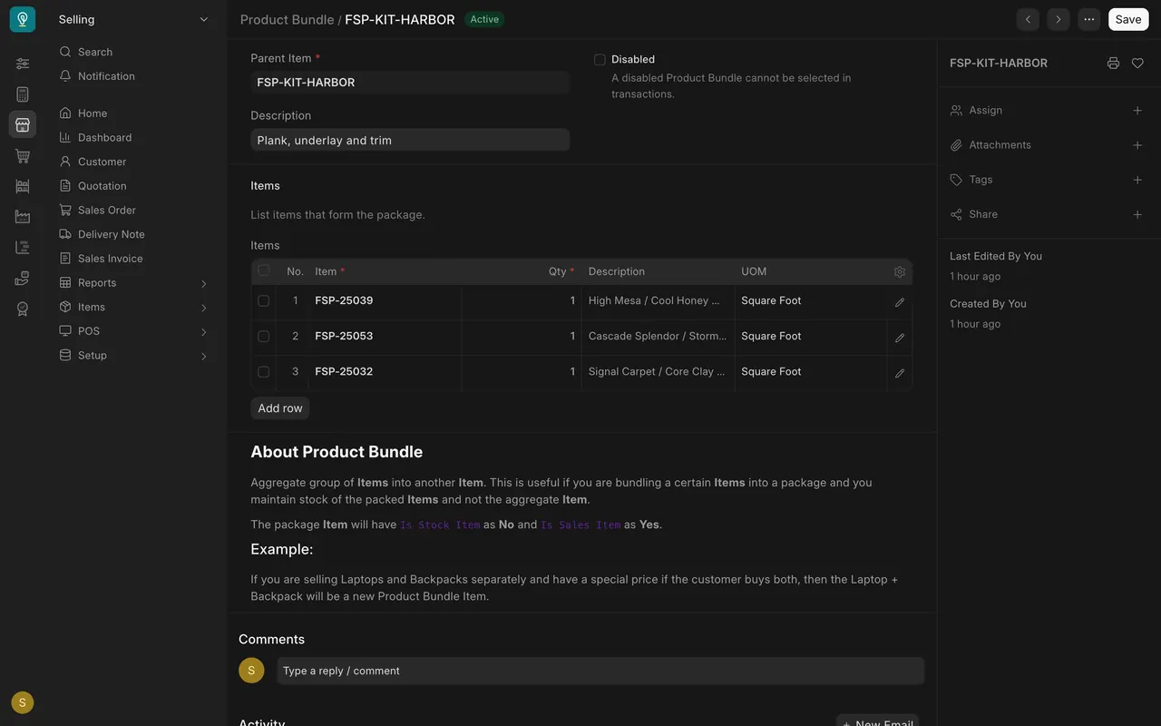Viewport: 1161px width, 726px height.
Task: Open the three-dots more actions menu
Action: pos(1089,19)
